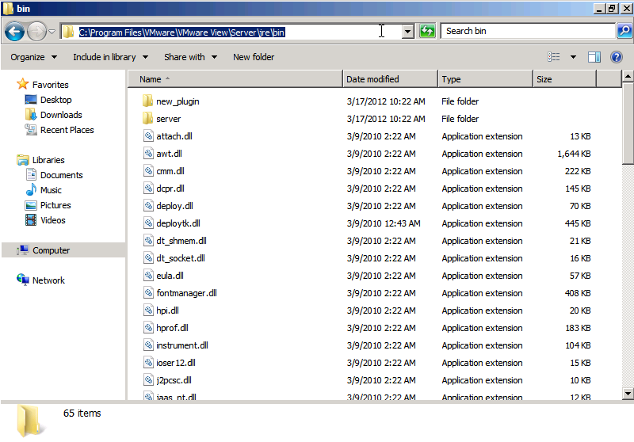This screenshot has width=634, height=442.
Task: Select the ioser12.dll file icon
Action: pyautogui.click(x=148, y=363)
